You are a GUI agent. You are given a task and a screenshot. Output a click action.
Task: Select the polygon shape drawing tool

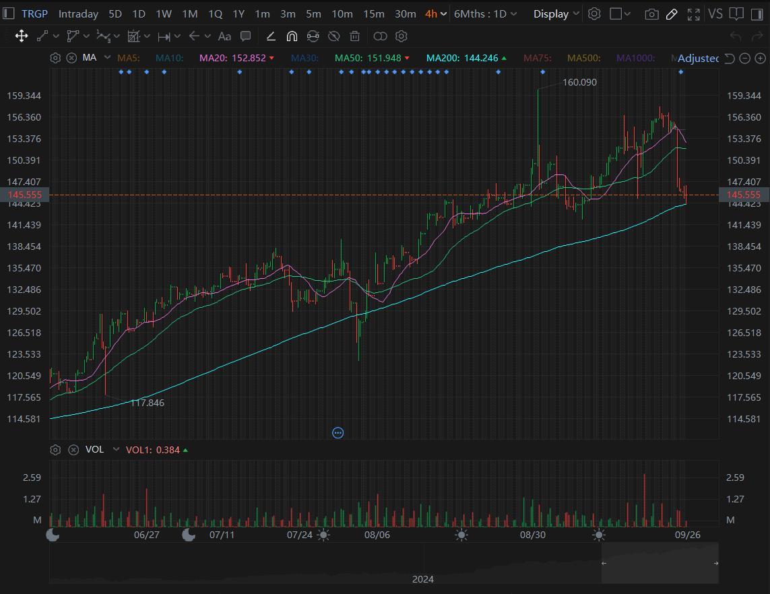coord(73,36)
